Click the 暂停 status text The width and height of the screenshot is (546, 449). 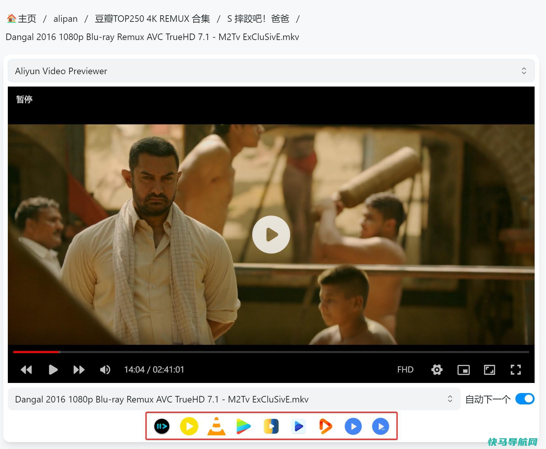point(24,99)
